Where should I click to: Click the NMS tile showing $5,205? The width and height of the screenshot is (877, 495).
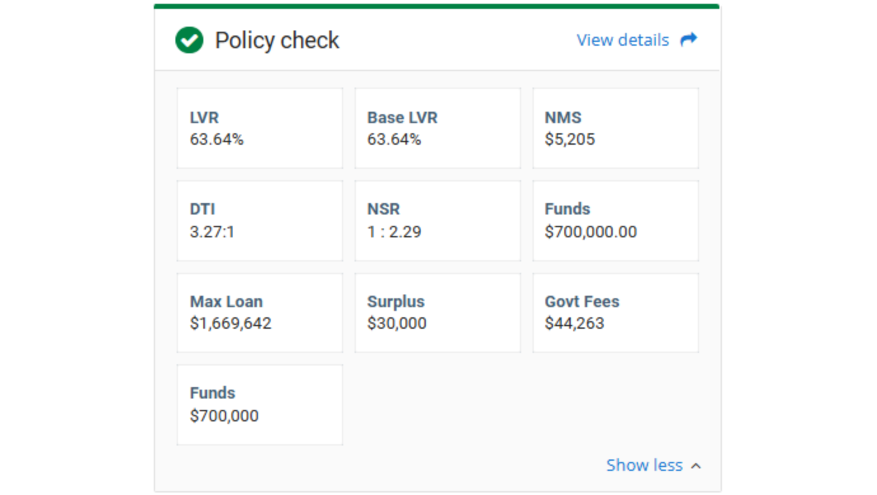615,128
